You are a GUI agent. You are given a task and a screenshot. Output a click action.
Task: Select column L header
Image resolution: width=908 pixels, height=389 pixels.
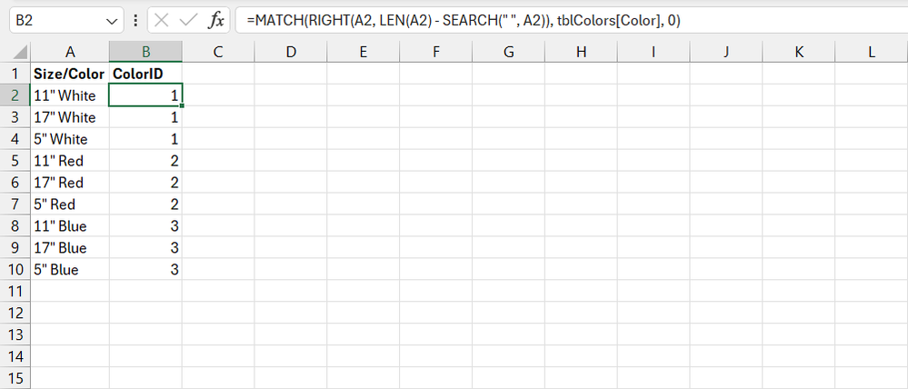[x=871, y=52]
